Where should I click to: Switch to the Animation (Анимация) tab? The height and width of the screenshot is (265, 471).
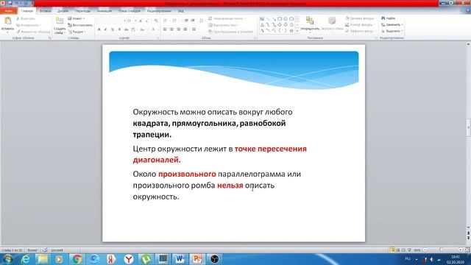pyautogui.click(x=105, y=11)
